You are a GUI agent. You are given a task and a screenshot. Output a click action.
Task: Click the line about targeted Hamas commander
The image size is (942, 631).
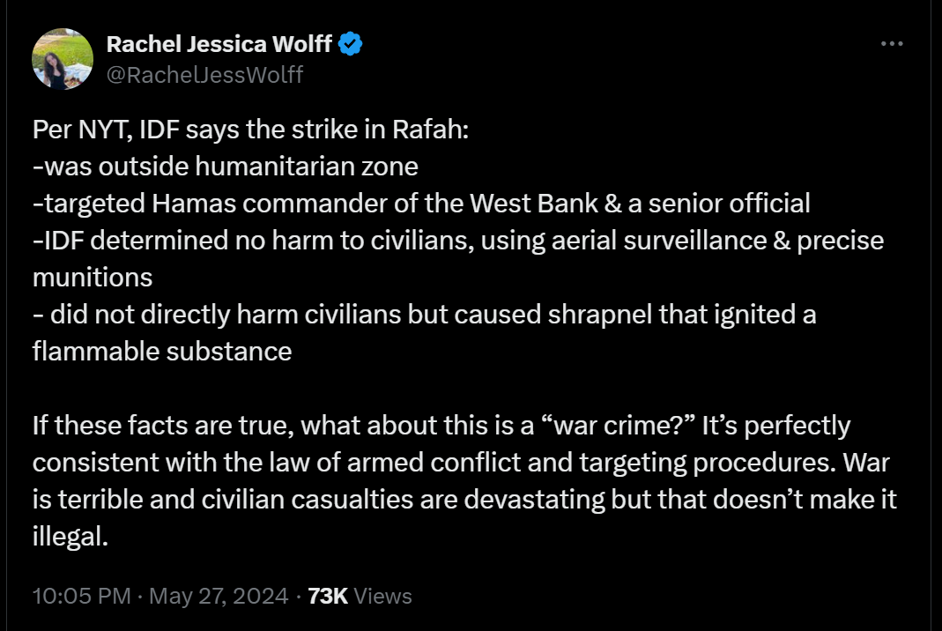coord(421,204)
